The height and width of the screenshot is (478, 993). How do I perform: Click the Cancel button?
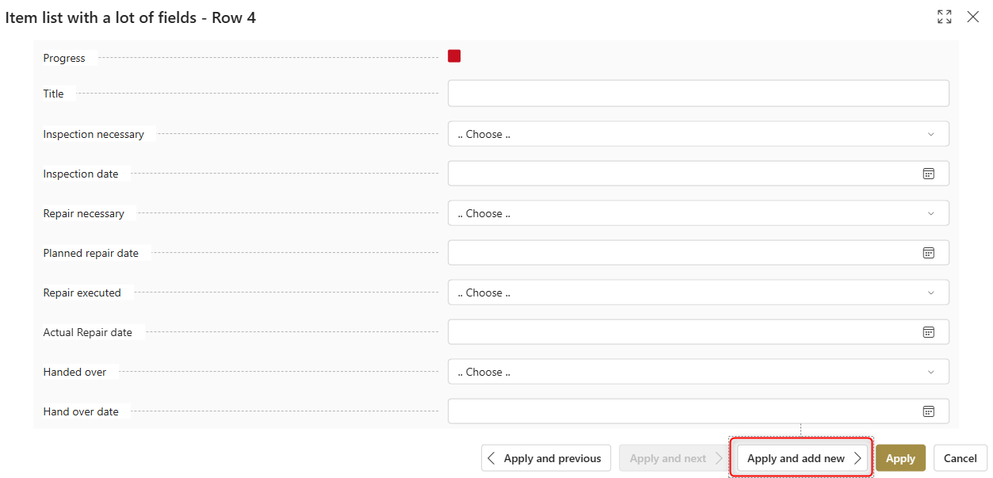[960, 457]
